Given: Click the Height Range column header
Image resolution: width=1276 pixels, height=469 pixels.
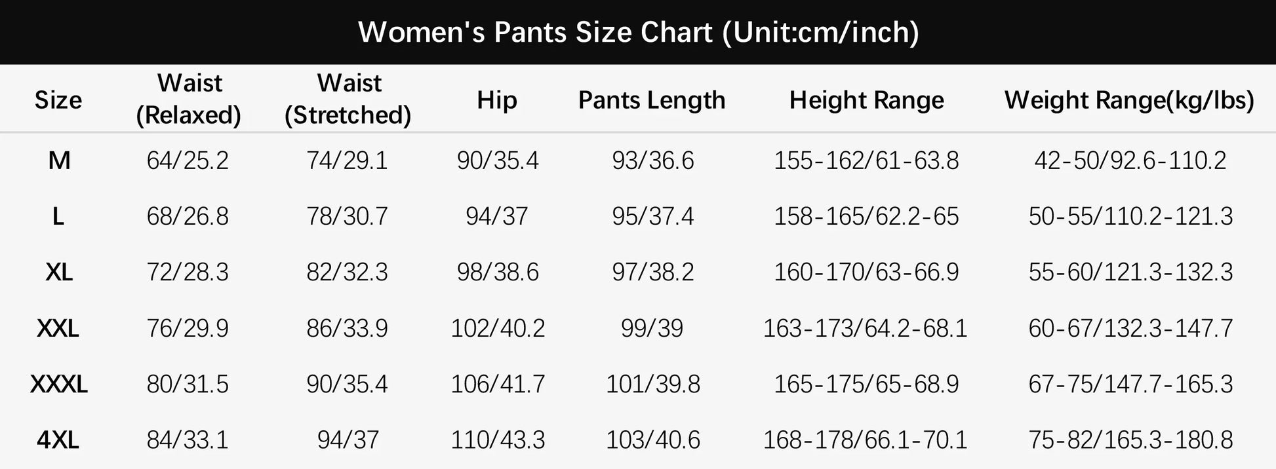Looking at the screenshot, I should 866,100.
